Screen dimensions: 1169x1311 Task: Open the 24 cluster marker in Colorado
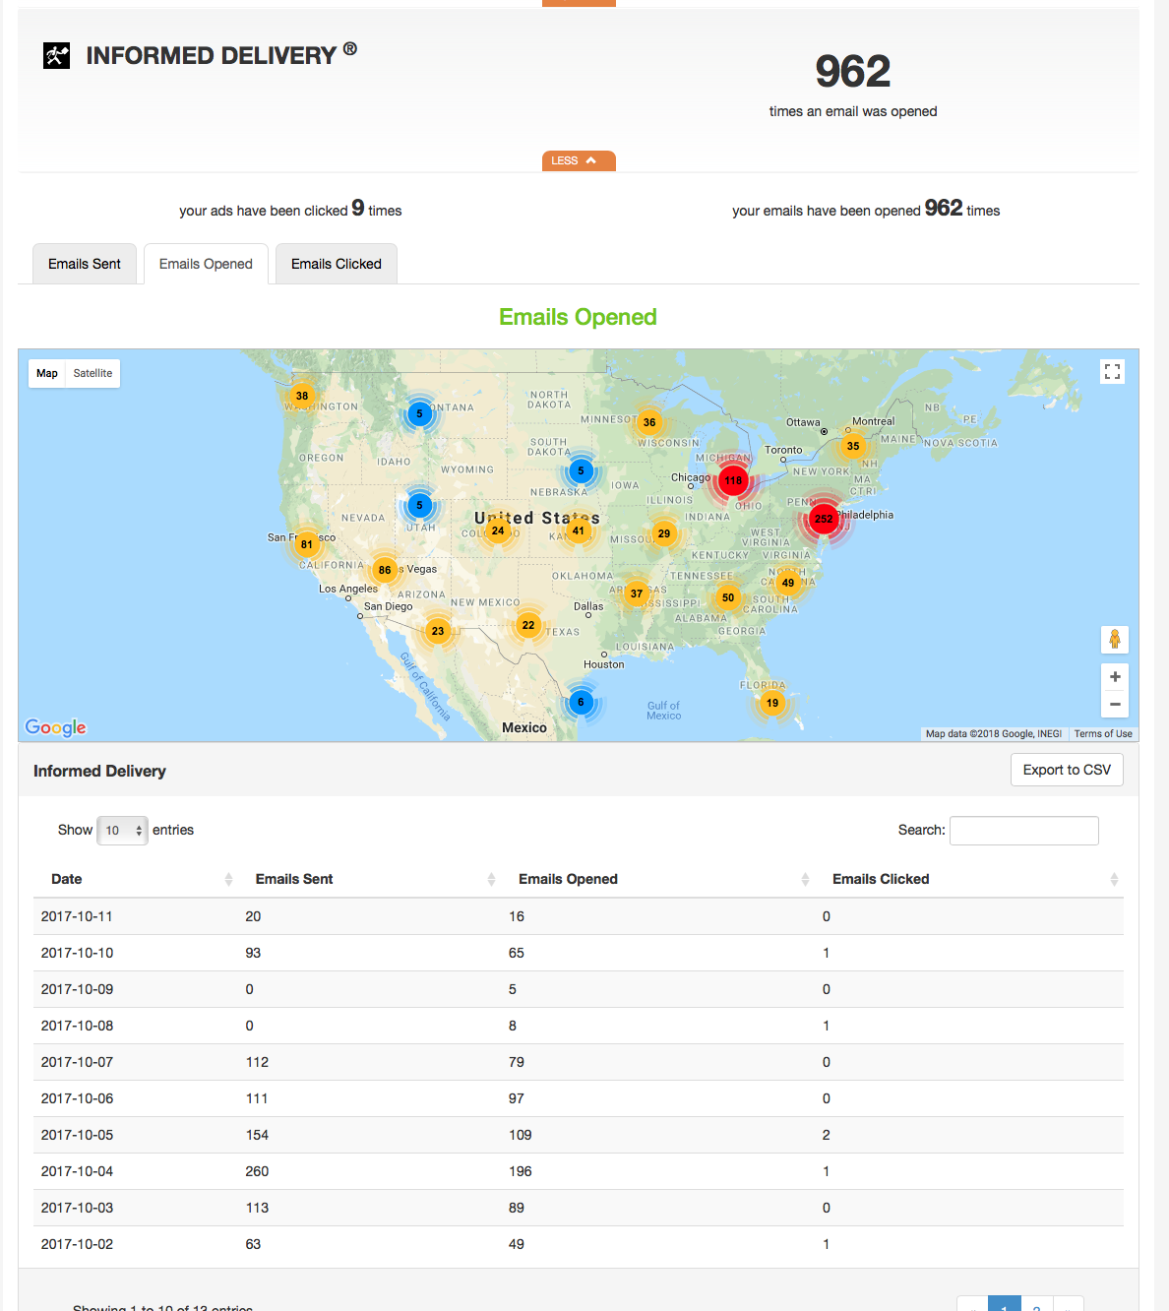(498, 531)
